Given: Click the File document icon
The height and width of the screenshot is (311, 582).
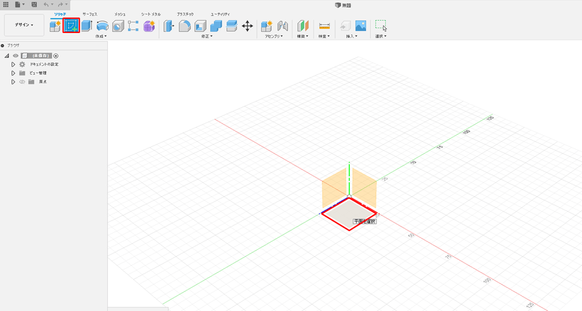Looking at the screenshot, I should 18,5.
